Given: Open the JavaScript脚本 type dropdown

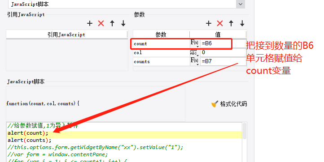Looking at the screenshot, I should click(x=241, y=4).
